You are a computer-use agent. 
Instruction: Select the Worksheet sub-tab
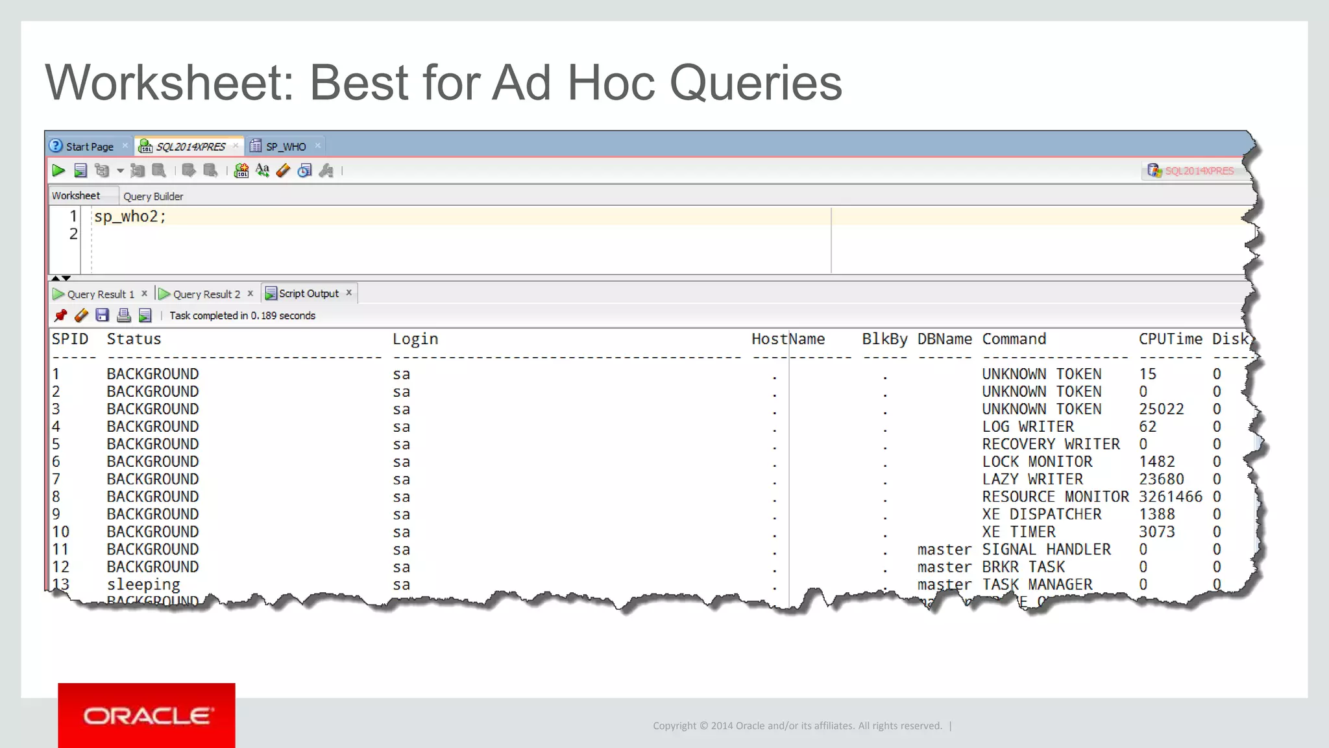76,195
